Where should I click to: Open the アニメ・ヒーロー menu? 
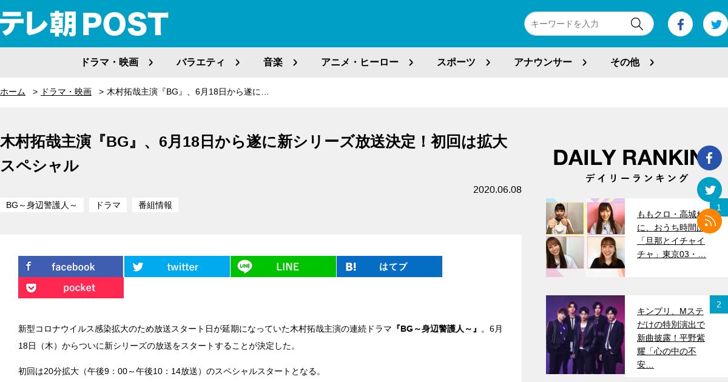click(x=360, y=62)
